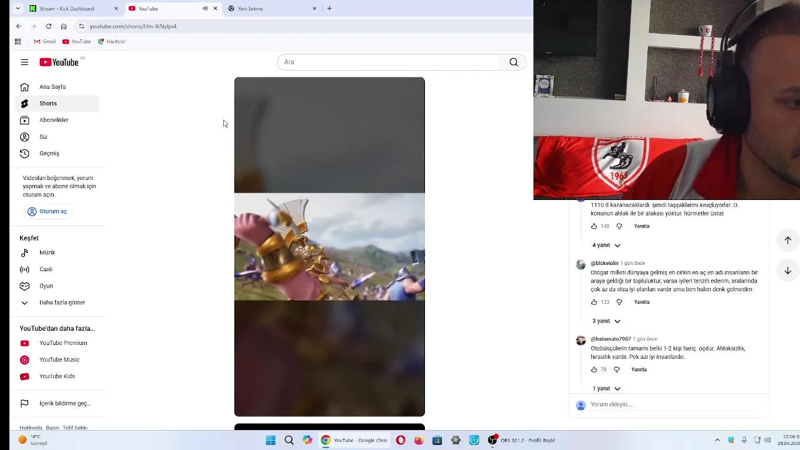This screenshot has height=450, width=800.
Task: Open the Gmail bookmark
Action: coord(44,41)
